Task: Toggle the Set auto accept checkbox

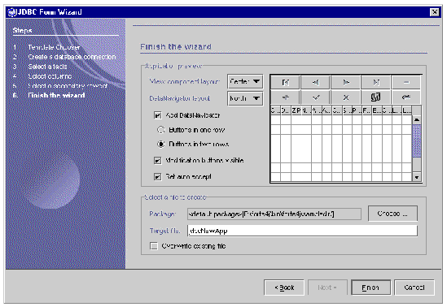Action: [x=158, y=176]
